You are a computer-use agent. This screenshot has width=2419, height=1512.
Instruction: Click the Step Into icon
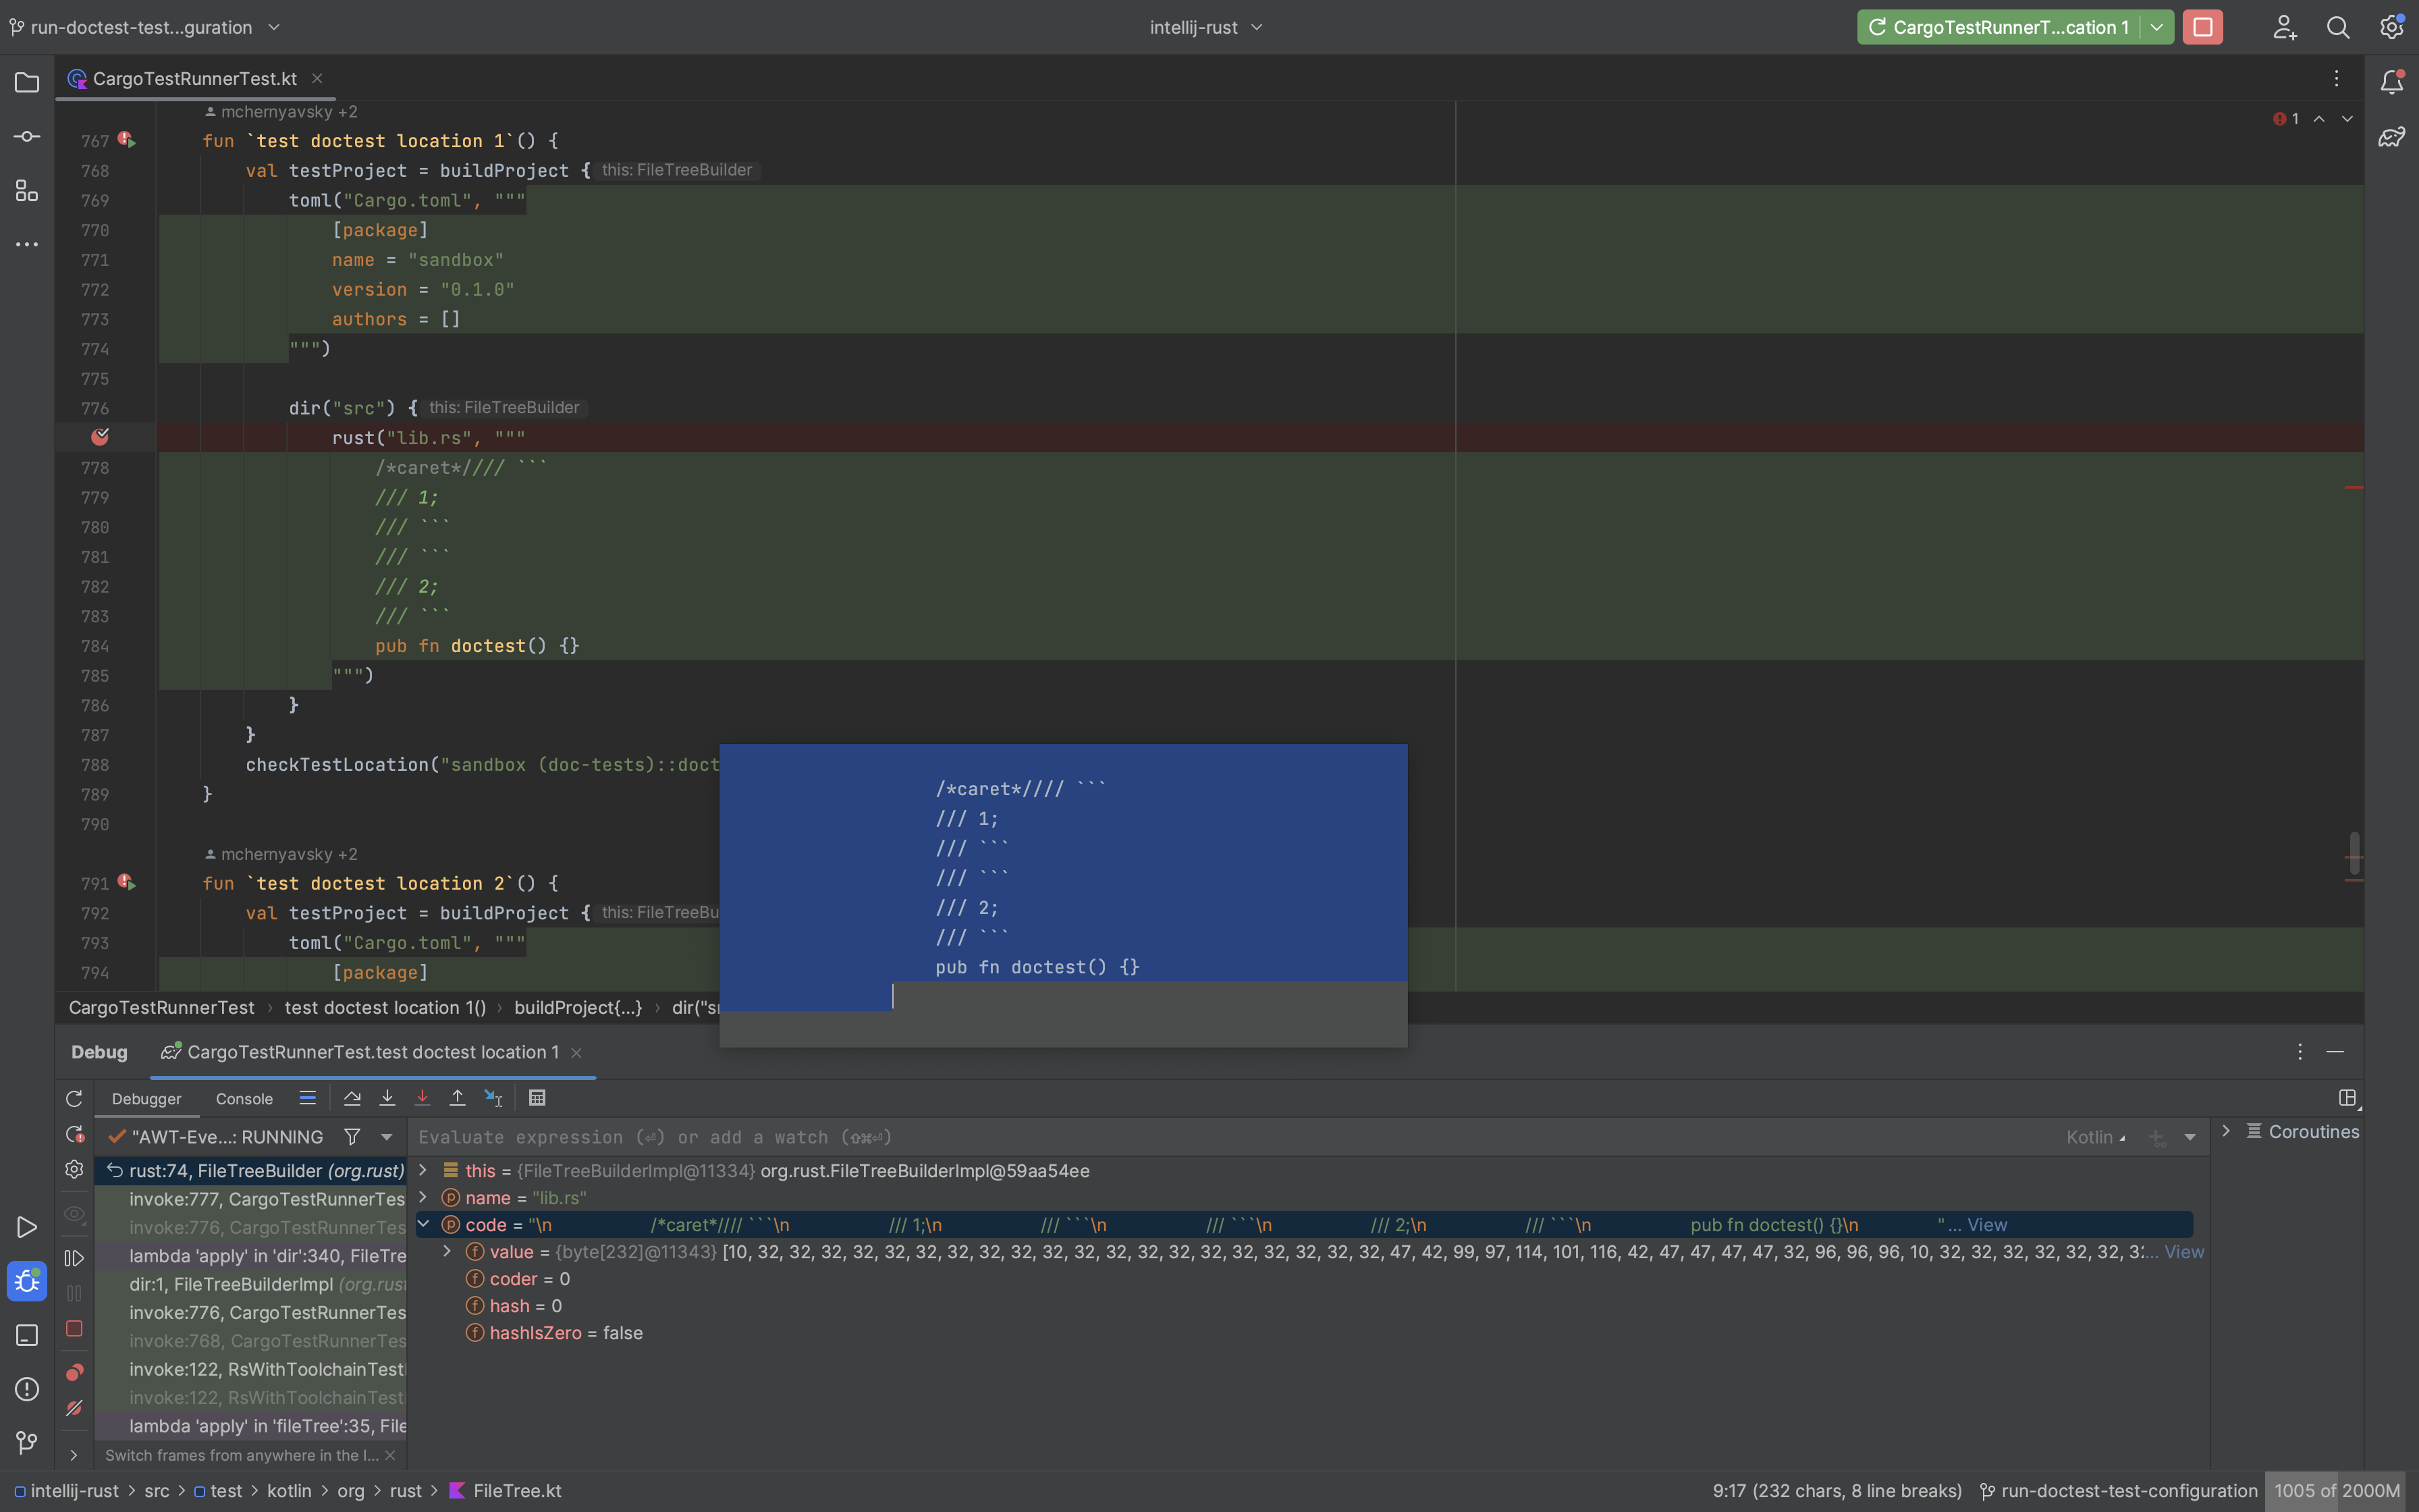coord(387,1098)
